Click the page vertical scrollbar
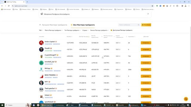This screenshot has height=107, width=191. (190, 48)
